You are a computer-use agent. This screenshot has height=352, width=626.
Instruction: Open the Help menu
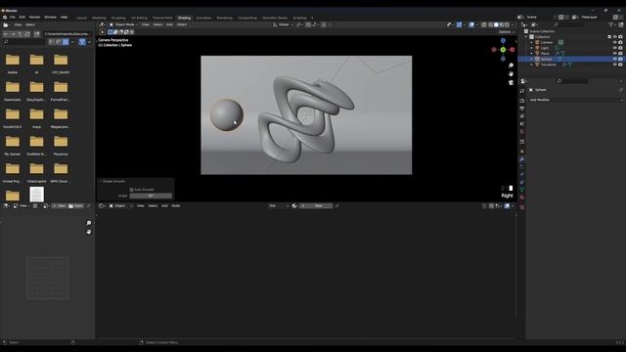click(64, 18)
